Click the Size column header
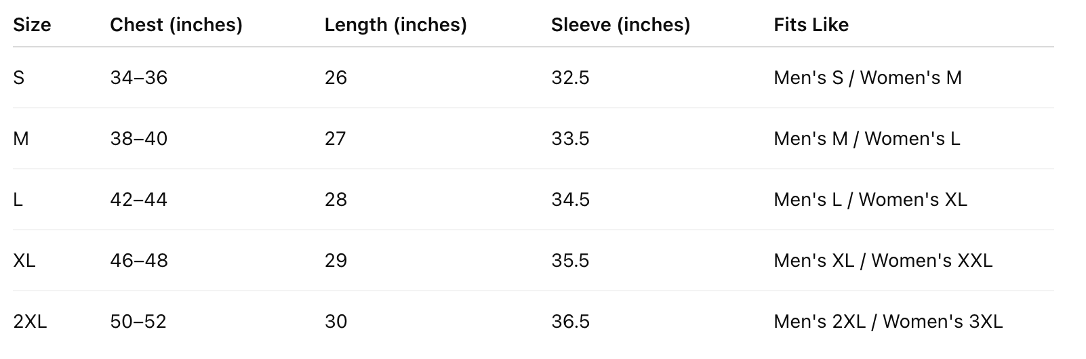This screenshot has height=359, width=1086. [32, 25]
